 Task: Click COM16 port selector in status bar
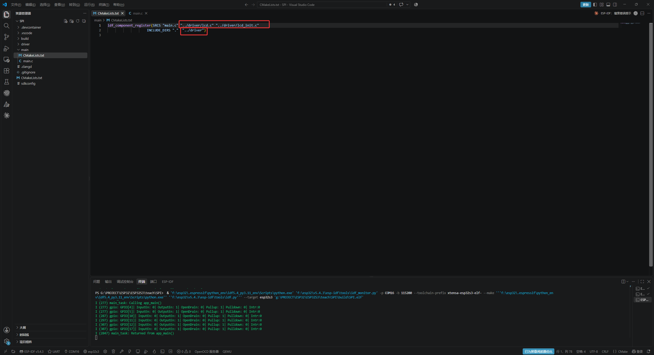click(x=72, y=351)
